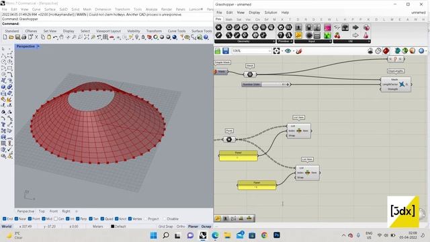The image size is (430, 242).
Task: Open the Grasshopper Solution menu
Action: coord(270,12)
